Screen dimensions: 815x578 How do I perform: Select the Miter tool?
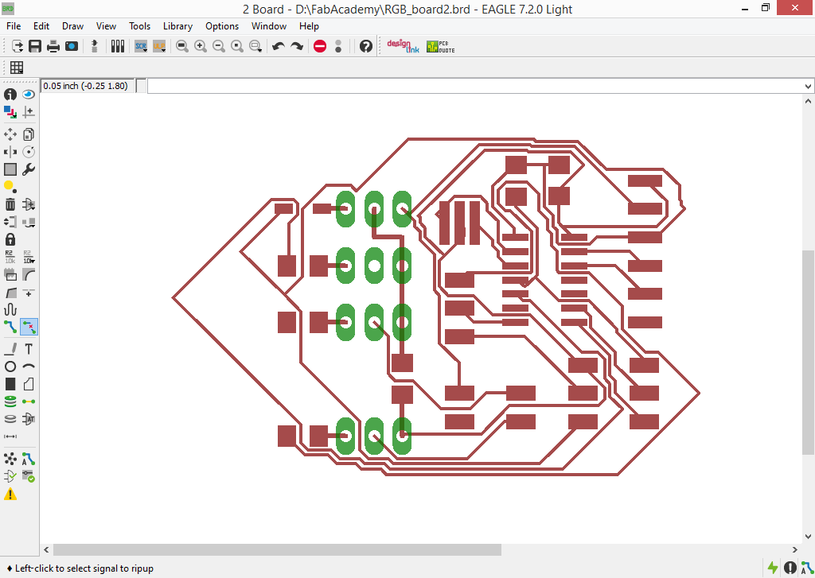click(29, 275)
